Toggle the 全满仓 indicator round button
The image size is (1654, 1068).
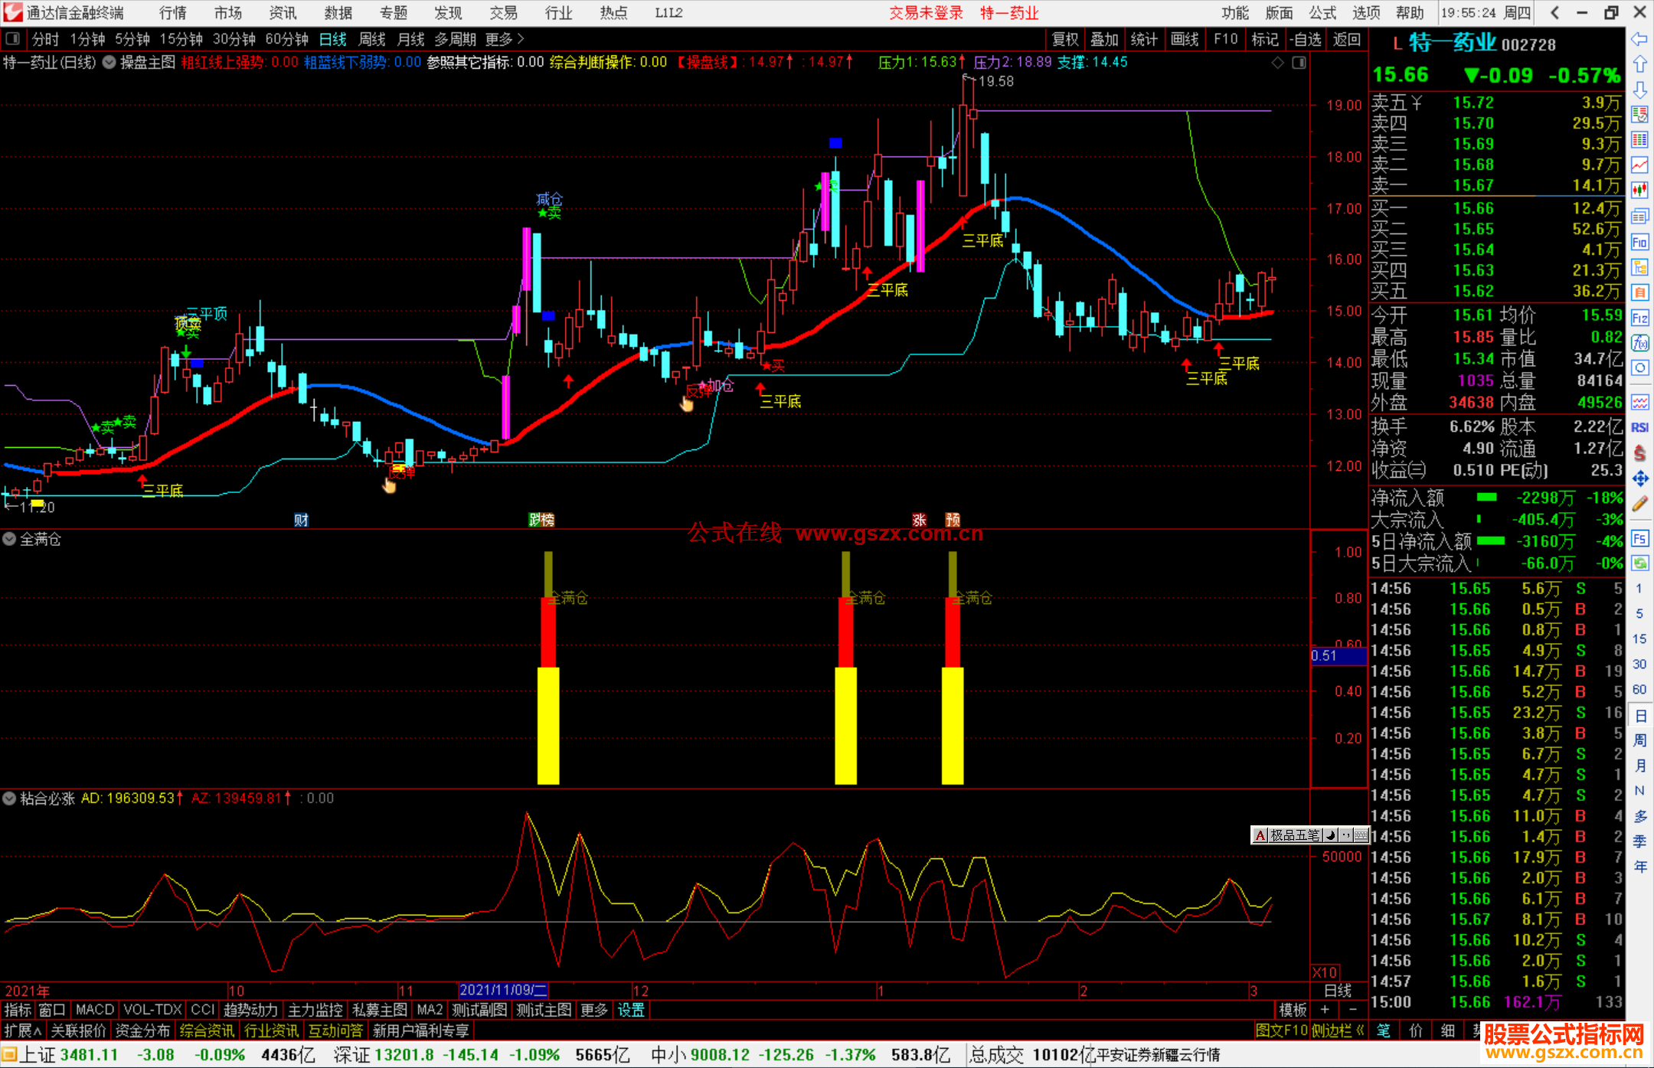tap(9, 539)
